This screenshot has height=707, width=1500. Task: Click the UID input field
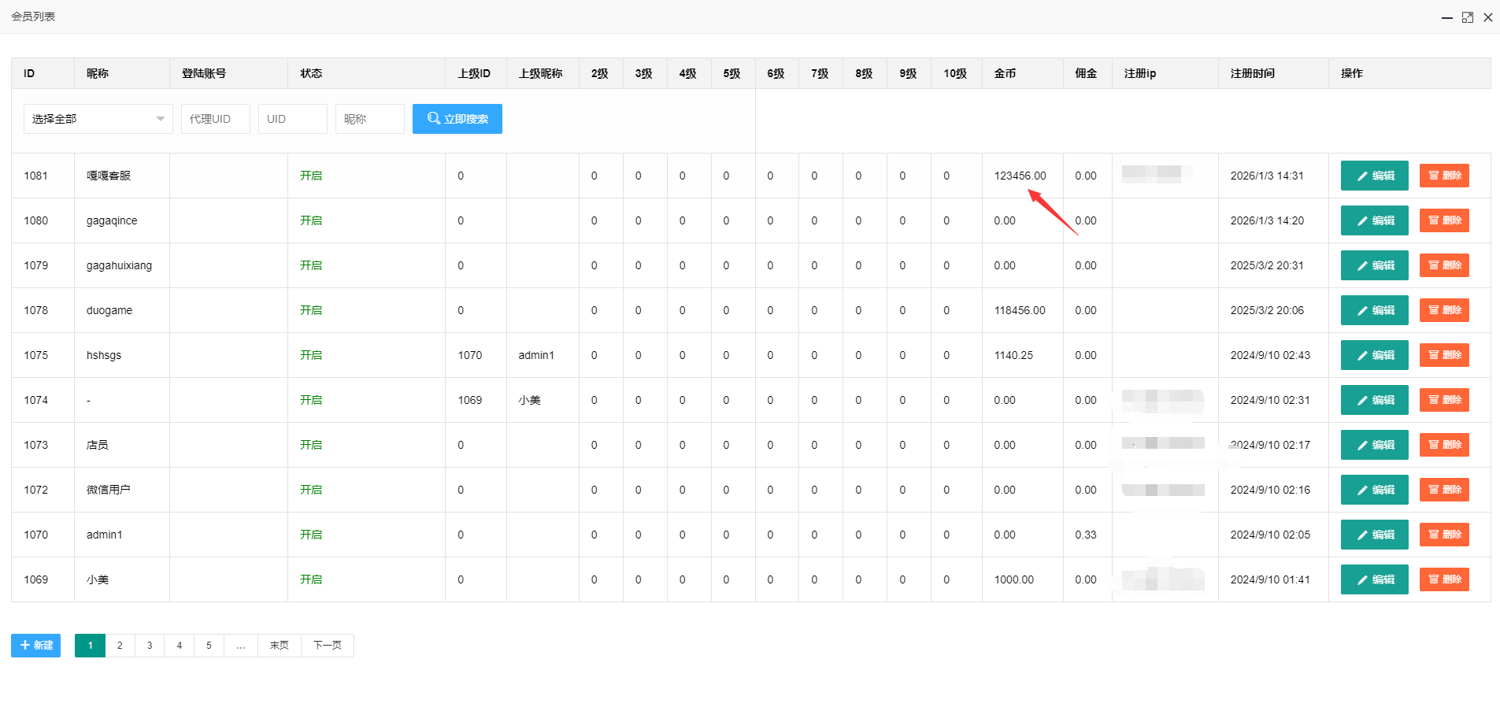292,119
